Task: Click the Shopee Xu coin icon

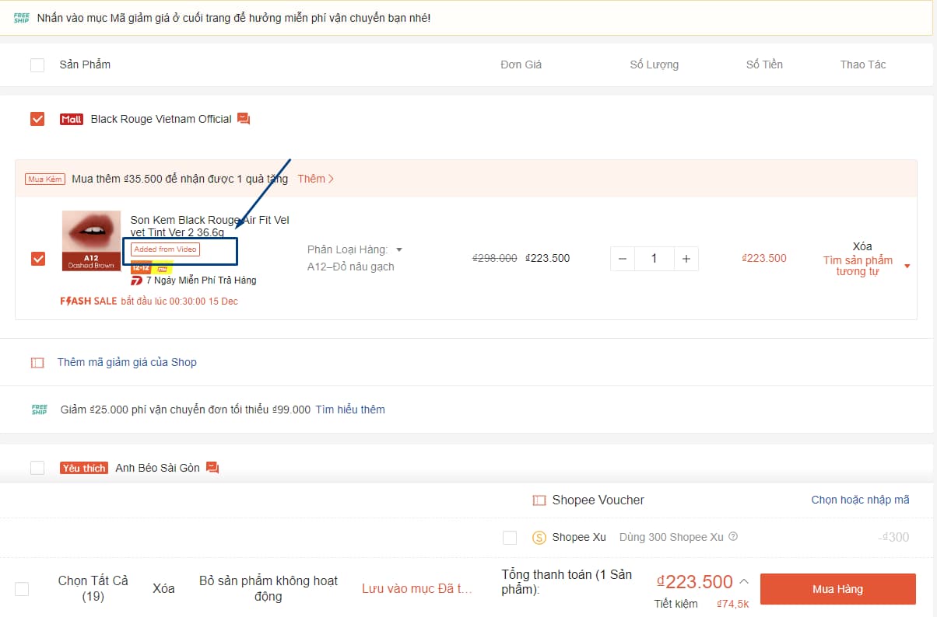Action: [541, 537]
